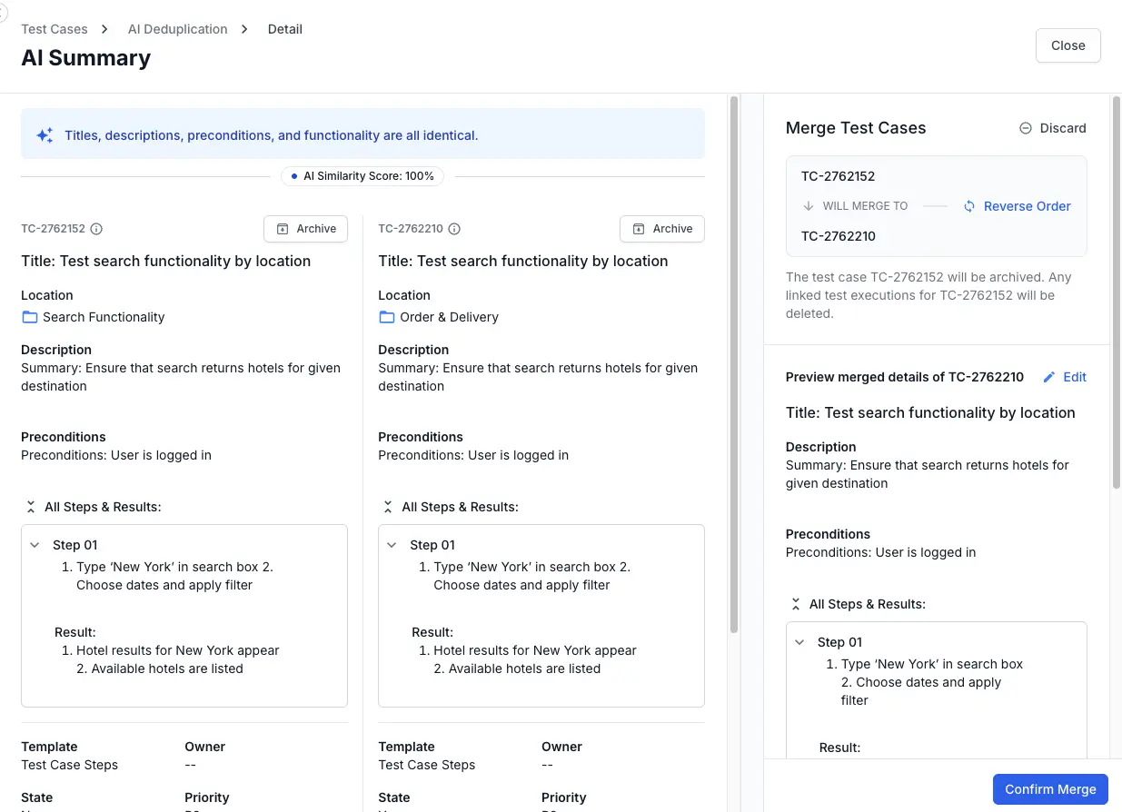Click Close at the top right
Viewport: 1122px width, 812px height.
tap(1067, 45)
